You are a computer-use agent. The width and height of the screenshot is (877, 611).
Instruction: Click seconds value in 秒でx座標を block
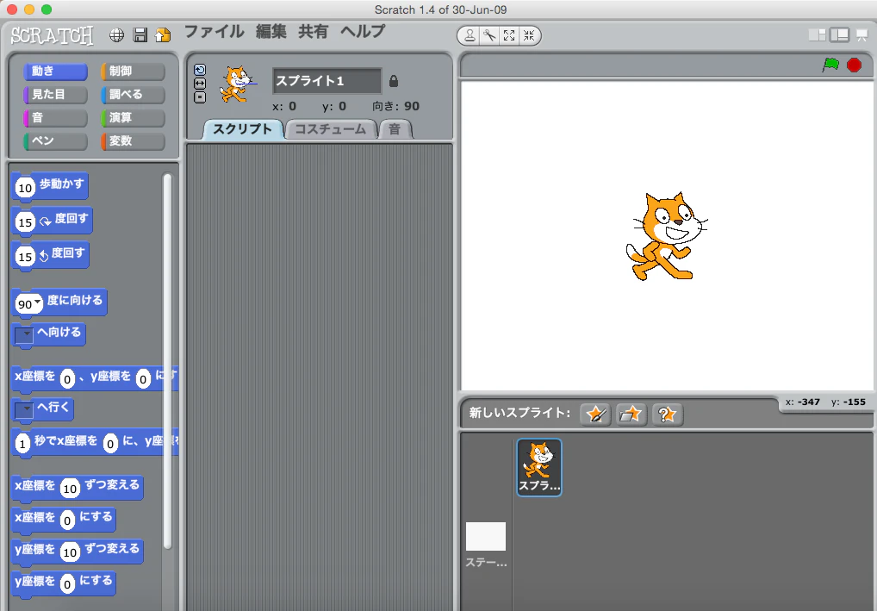[22, 445]
